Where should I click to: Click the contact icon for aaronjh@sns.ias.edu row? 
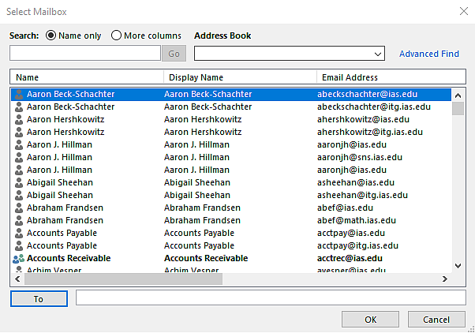(19, 157)
